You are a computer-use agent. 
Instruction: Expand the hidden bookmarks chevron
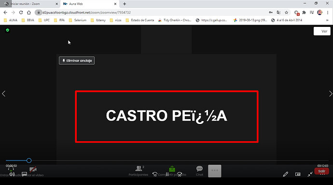(327, 20)
